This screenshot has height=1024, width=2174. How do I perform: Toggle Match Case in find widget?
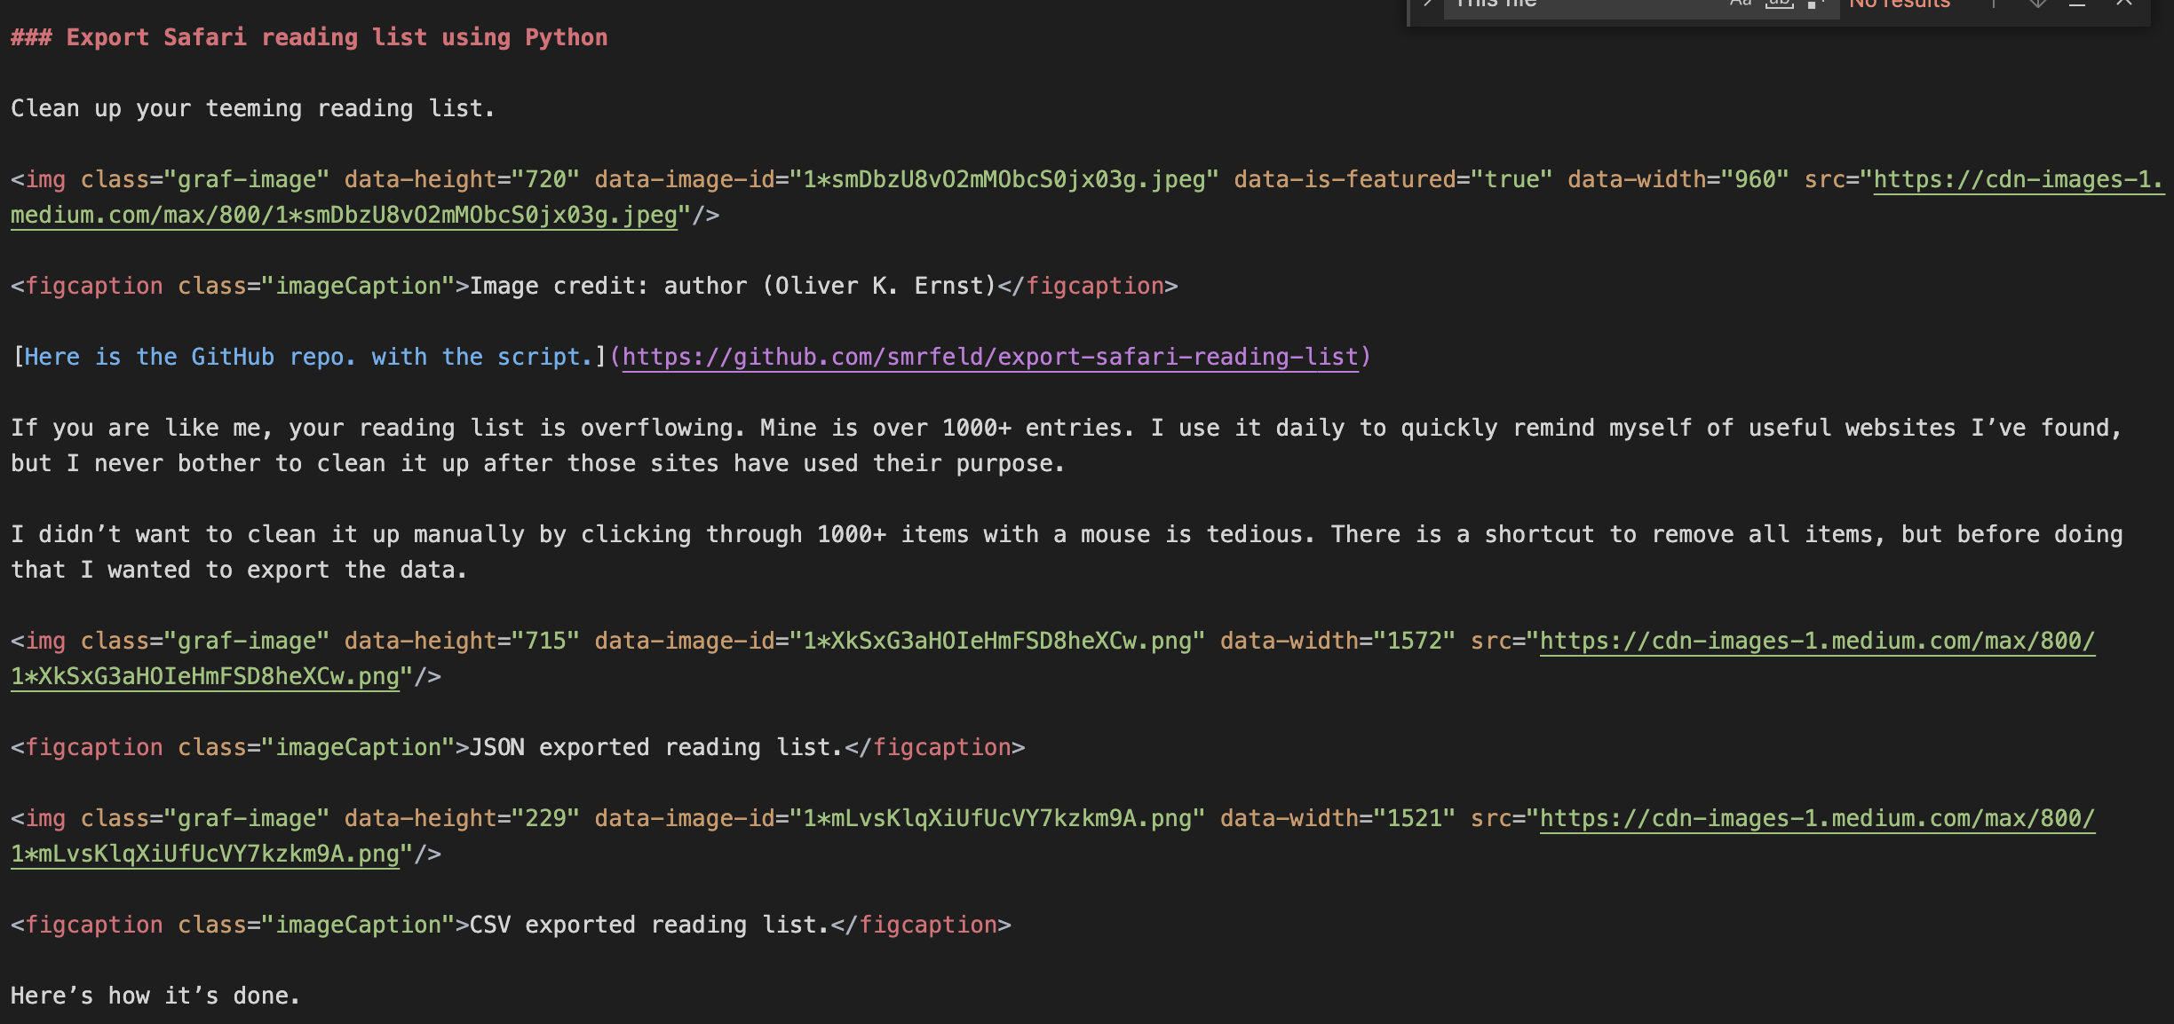pos(1741,4)
